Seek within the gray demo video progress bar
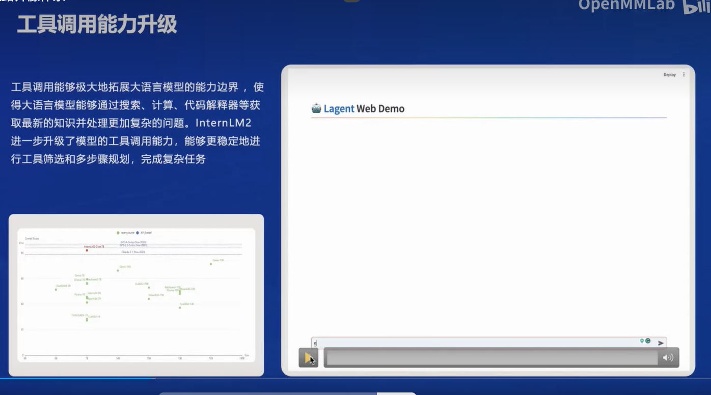Image resolution: width=711 pixels, height=395 pixels. (491, 358)
